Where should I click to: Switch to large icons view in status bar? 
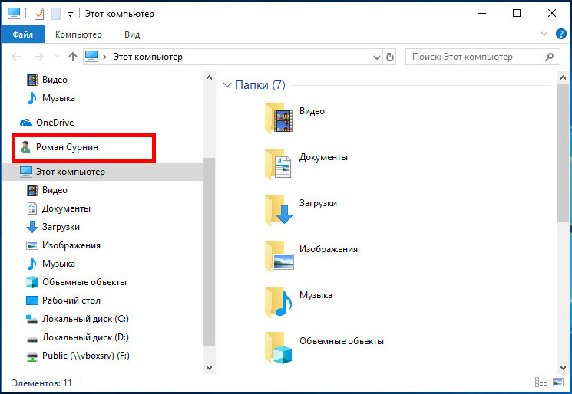coord(558,383)
